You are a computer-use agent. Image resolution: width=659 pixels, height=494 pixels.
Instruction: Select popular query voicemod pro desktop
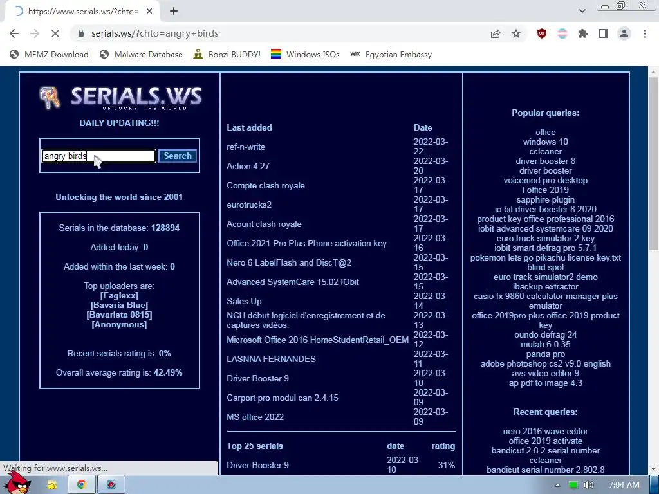click(546, 181)
